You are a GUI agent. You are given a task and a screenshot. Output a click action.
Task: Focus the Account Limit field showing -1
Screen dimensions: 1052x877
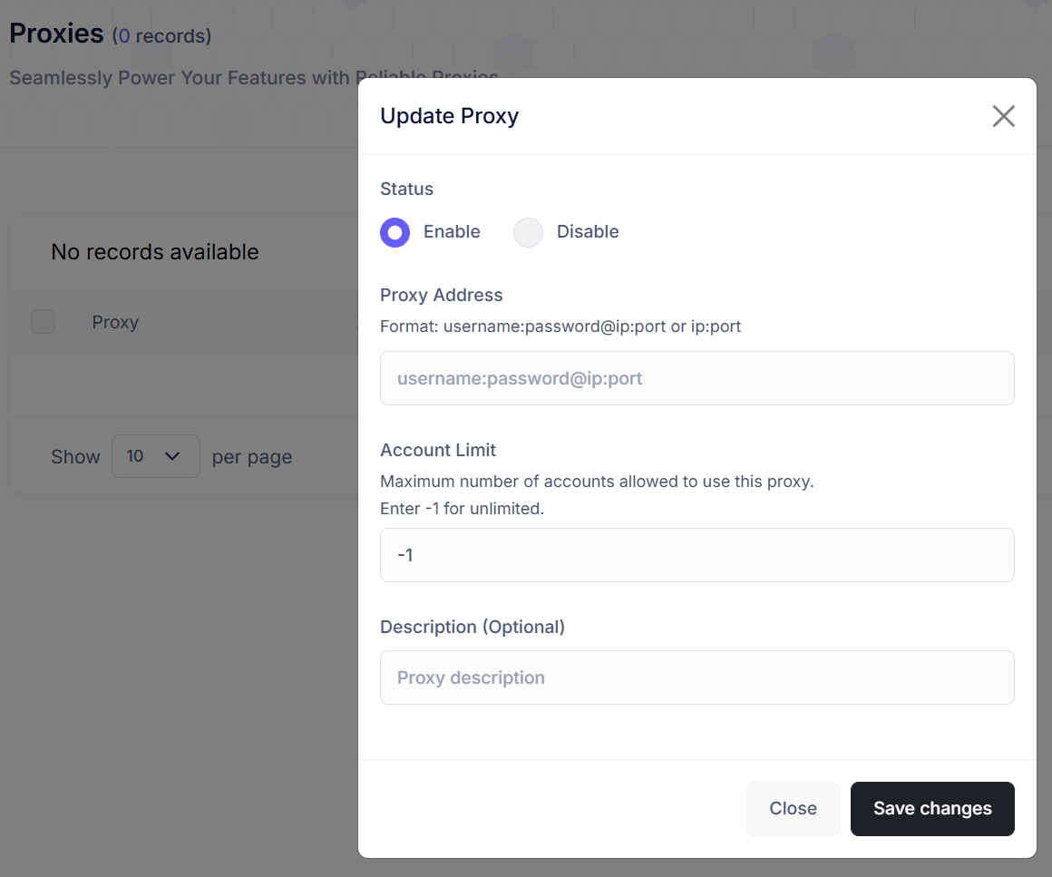tap(696, 555)
